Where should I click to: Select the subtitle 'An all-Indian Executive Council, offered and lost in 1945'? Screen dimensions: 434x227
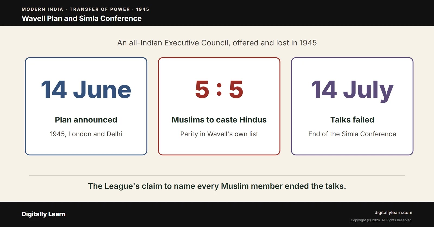click(217, 43)
